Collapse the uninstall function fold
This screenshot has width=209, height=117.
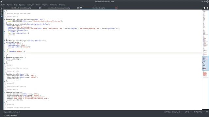pos(4,92)
